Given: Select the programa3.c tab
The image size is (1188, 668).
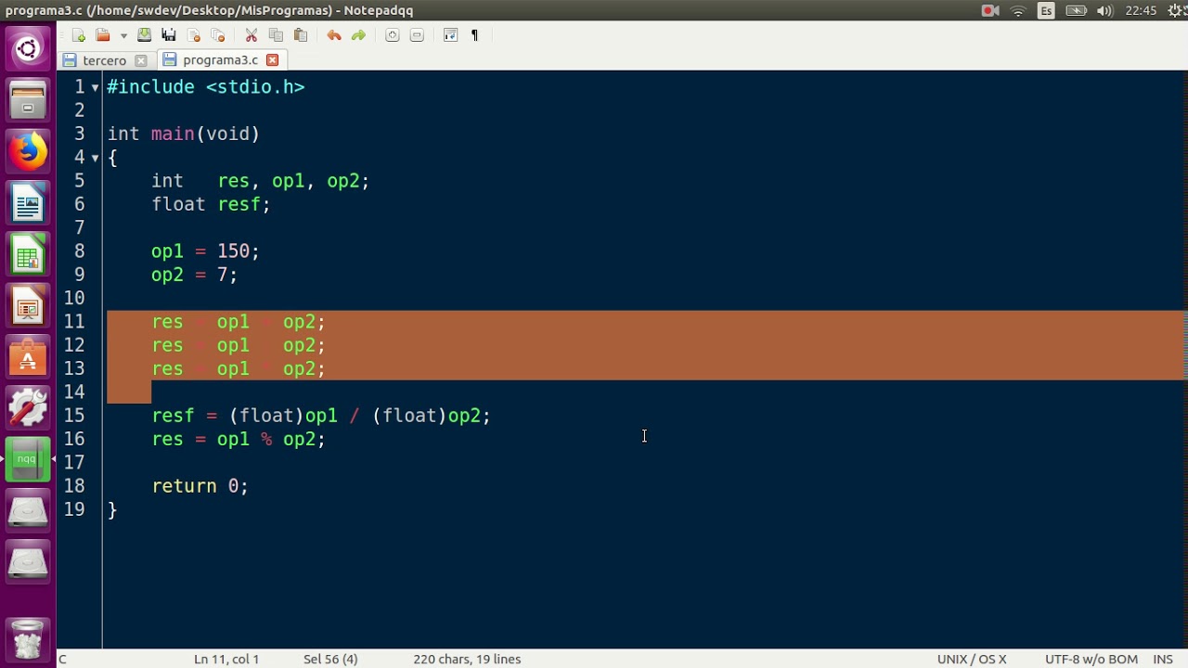Looking at the screenshot, I should pos(220,60).
